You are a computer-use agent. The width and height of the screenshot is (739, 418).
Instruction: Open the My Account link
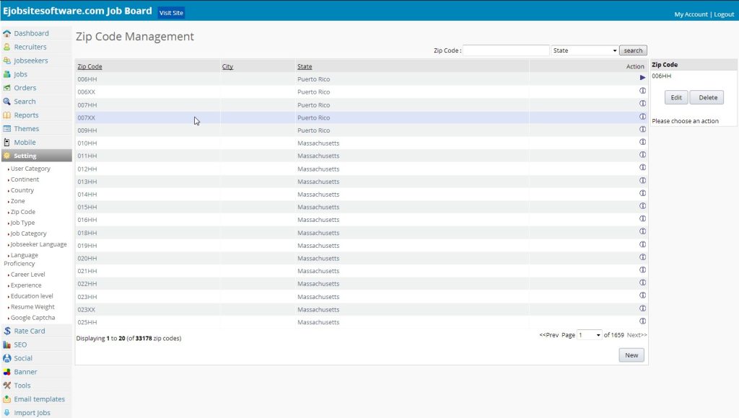[x=691, y=14]
